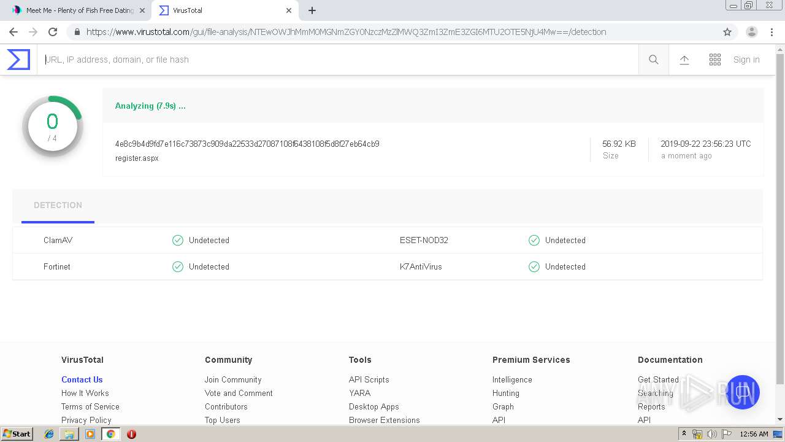Go back with browser back arrow
Viewport: 785px width, 442px height.
(13, 32)
